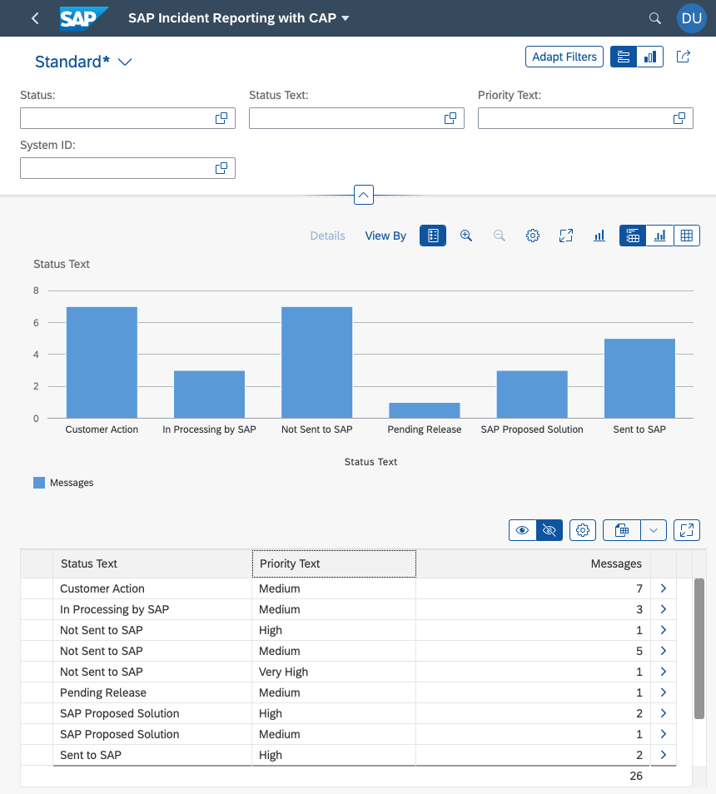Select the In Processing by SAP bar
Image resolution: width=716 pixels, height=794 pixels.
[209, 395]
